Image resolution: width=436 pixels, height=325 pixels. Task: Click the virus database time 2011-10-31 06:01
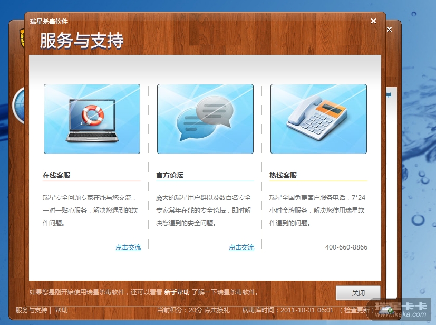pyautogui.click(x=307, y=310)
